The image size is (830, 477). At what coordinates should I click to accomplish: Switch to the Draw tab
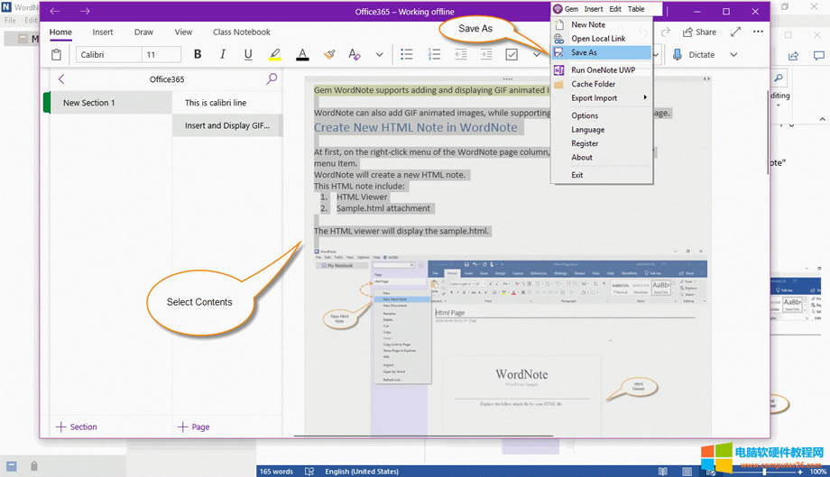[143, 32]
